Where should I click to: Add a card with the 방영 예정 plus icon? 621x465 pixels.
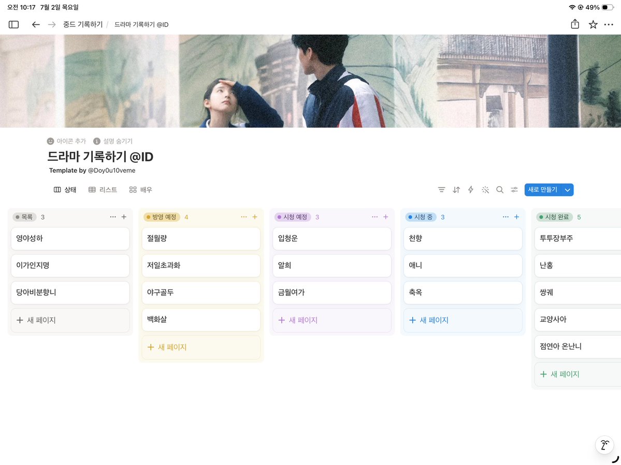[x=255, y=217]
